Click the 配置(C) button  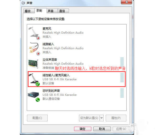37,118
